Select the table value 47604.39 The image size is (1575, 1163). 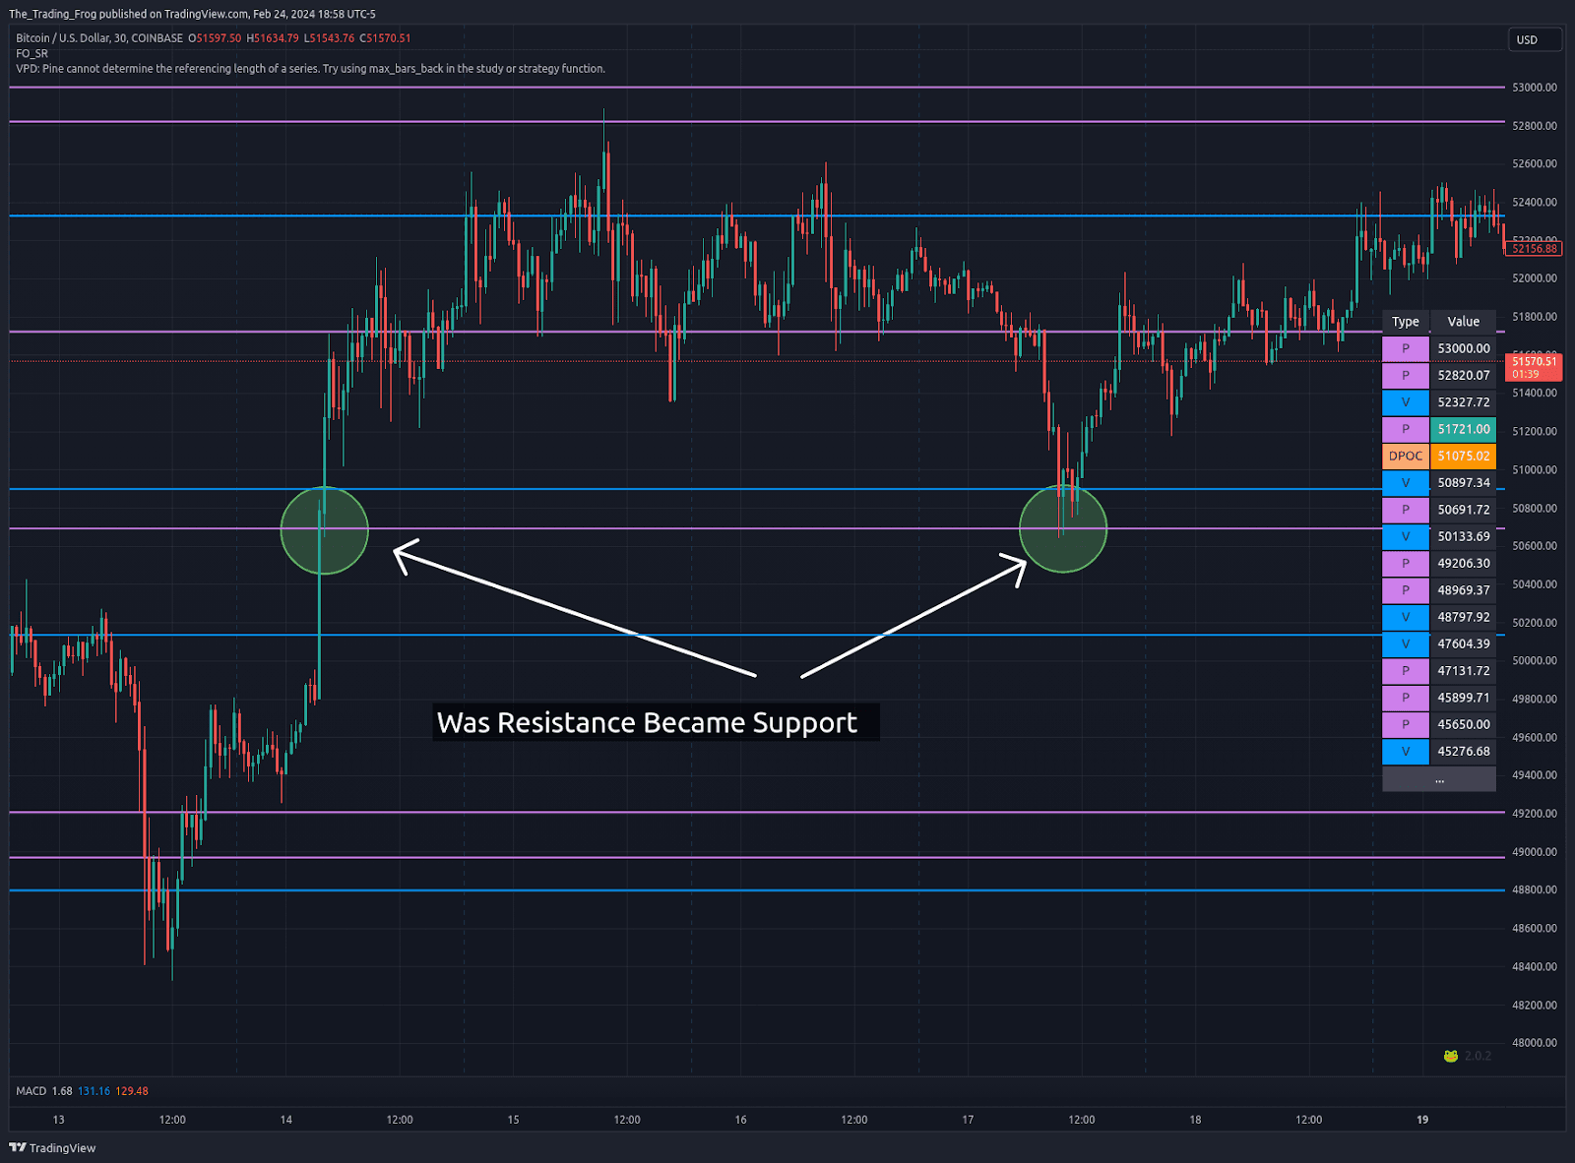1463,643
